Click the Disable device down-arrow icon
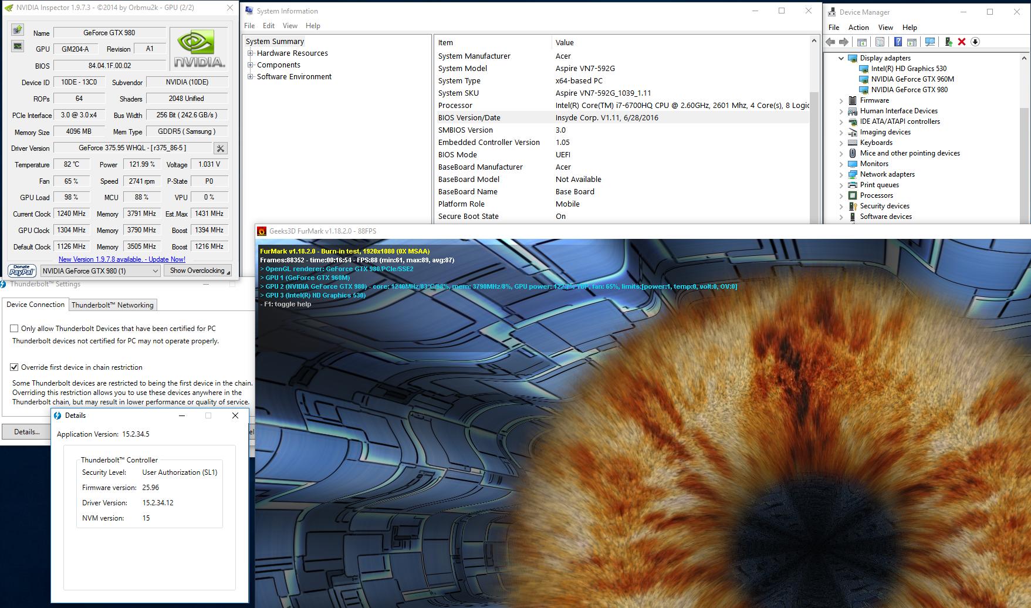This screenshot has width=1031, height=608. click(975, 42)
